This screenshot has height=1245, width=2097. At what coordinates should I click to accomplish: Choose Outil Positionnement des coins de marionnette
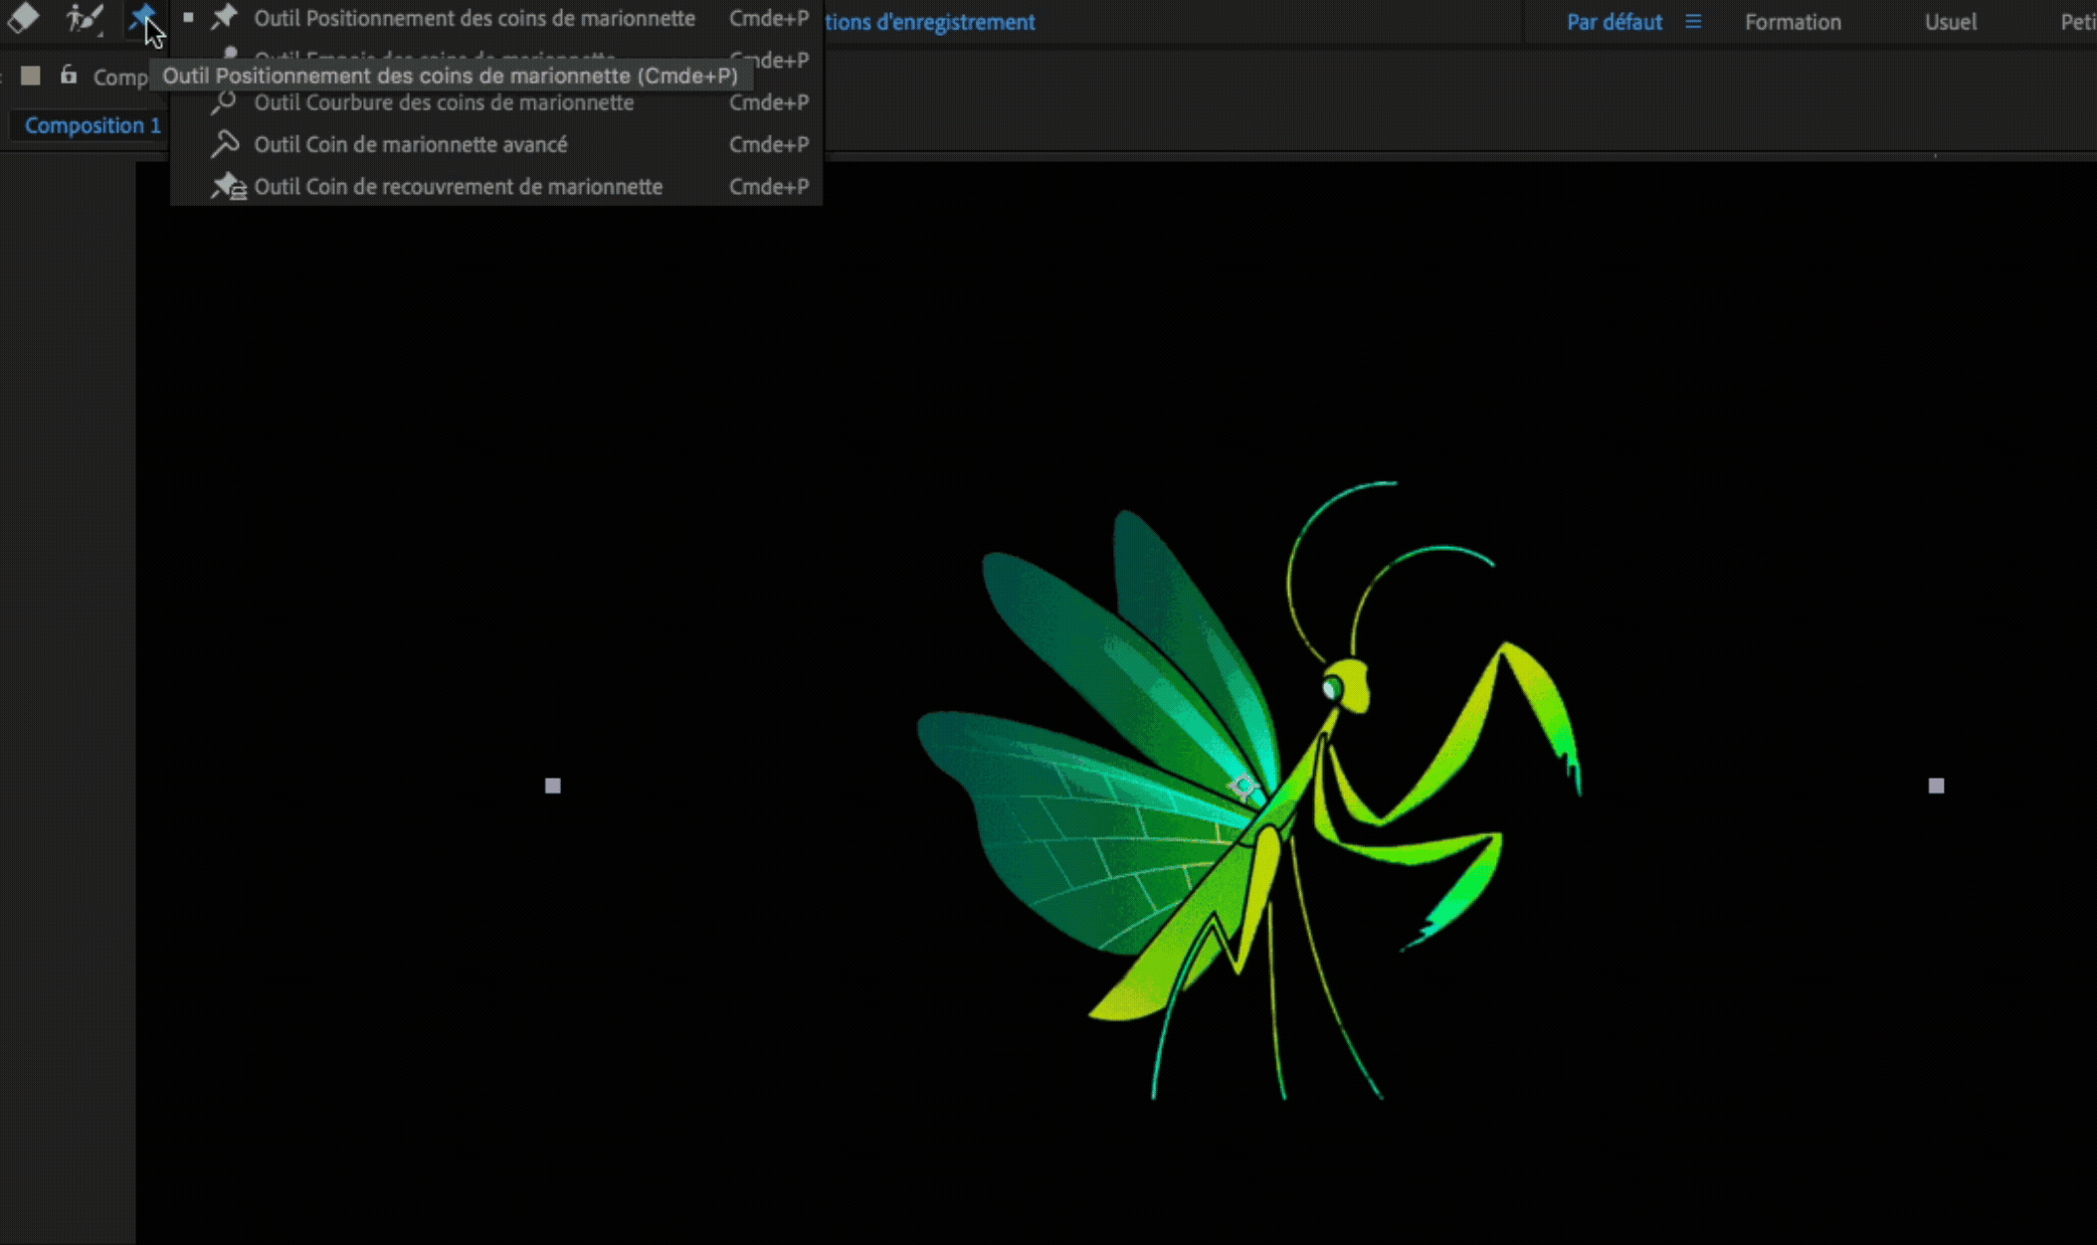point(474,18)
